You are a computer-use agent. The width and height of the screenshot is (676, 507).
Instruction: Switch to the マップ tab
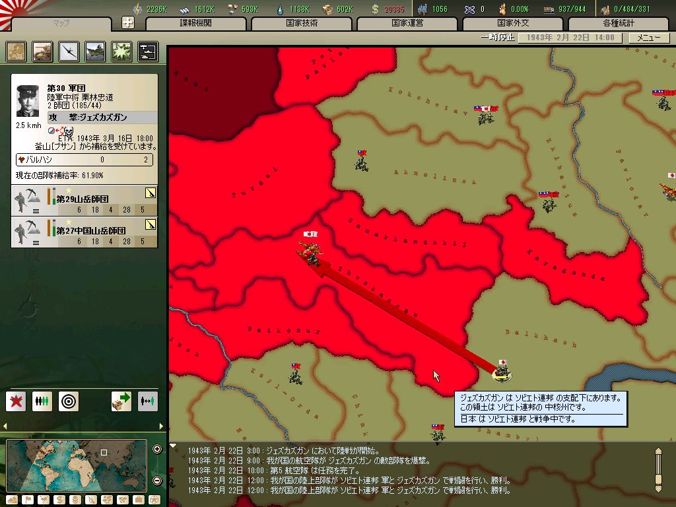(x=61, y=23)
